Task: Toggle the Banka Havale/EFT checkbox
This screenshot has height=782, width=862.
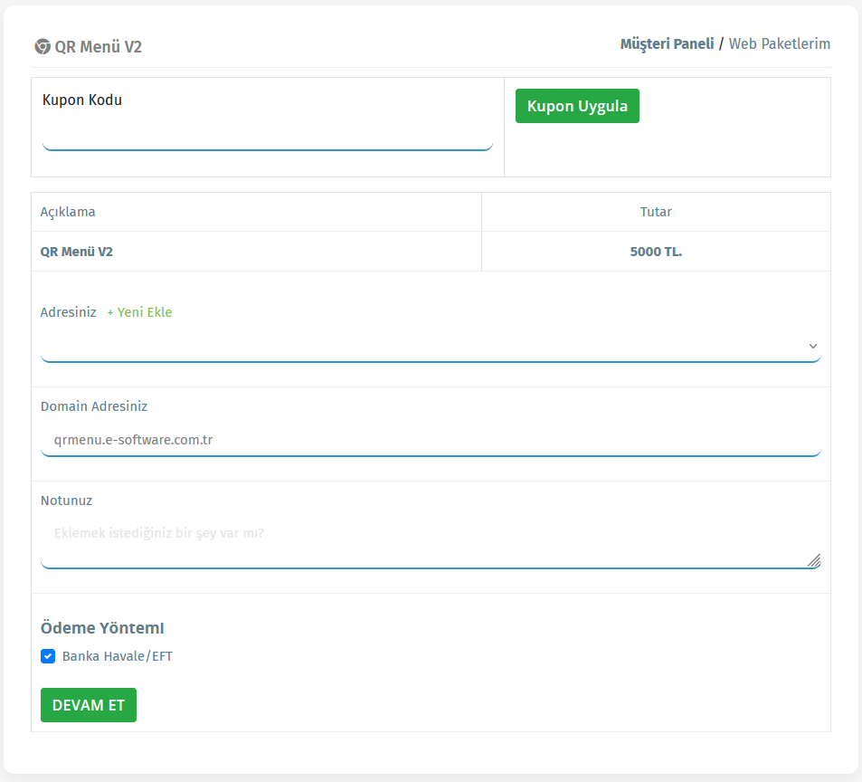Action: point(48,656)
